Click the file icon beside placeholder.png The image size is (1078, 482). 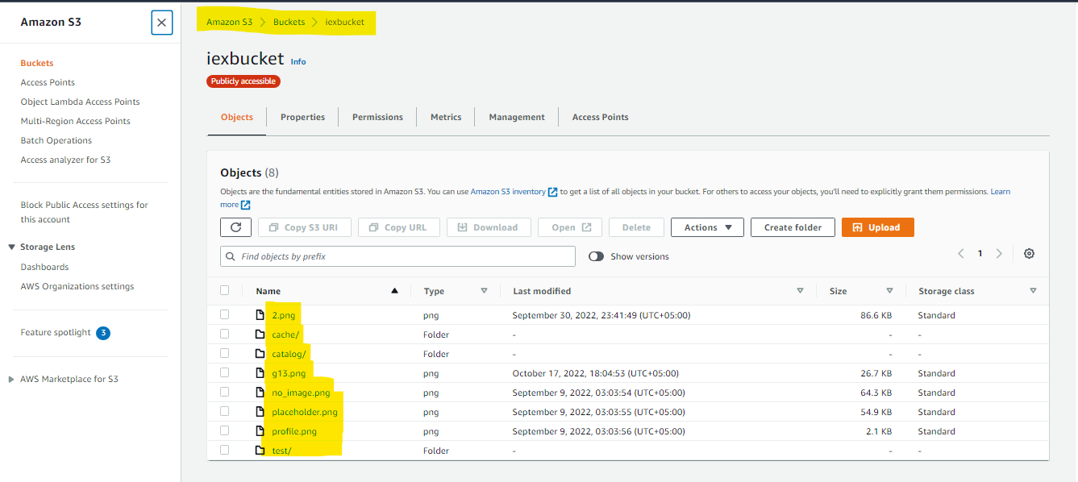[260, 412]
